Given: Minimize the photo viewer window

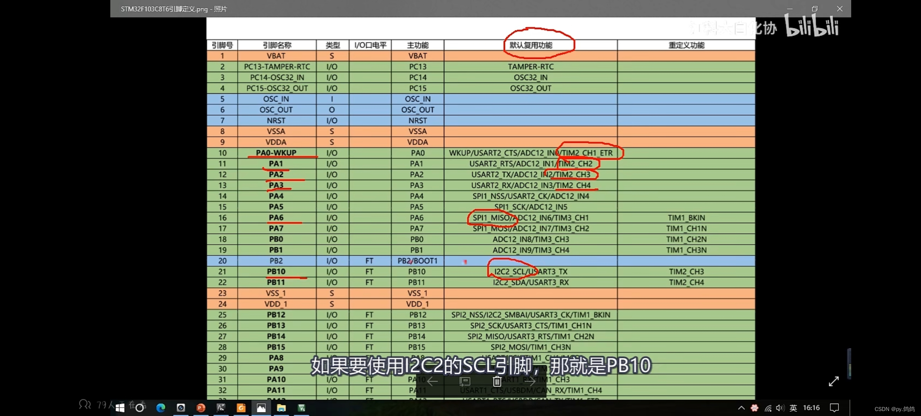Looking at the screenshot, I should 790,8.
